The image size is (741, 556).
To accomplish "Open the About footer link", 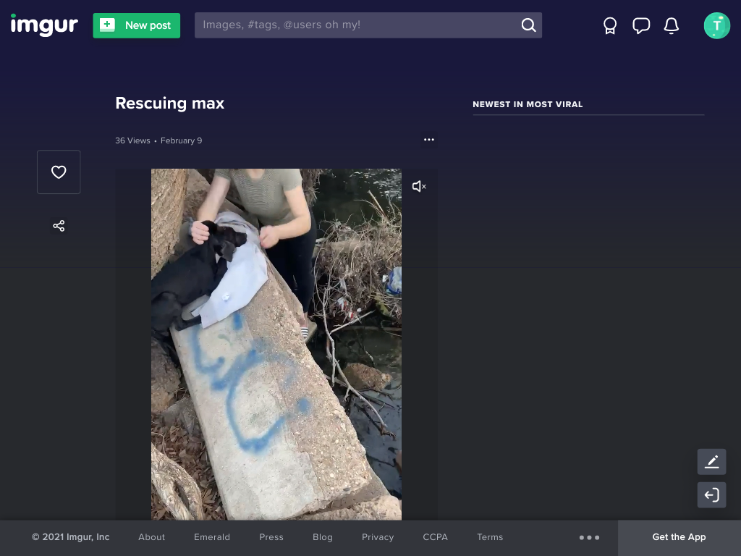I will coord(152,537).
